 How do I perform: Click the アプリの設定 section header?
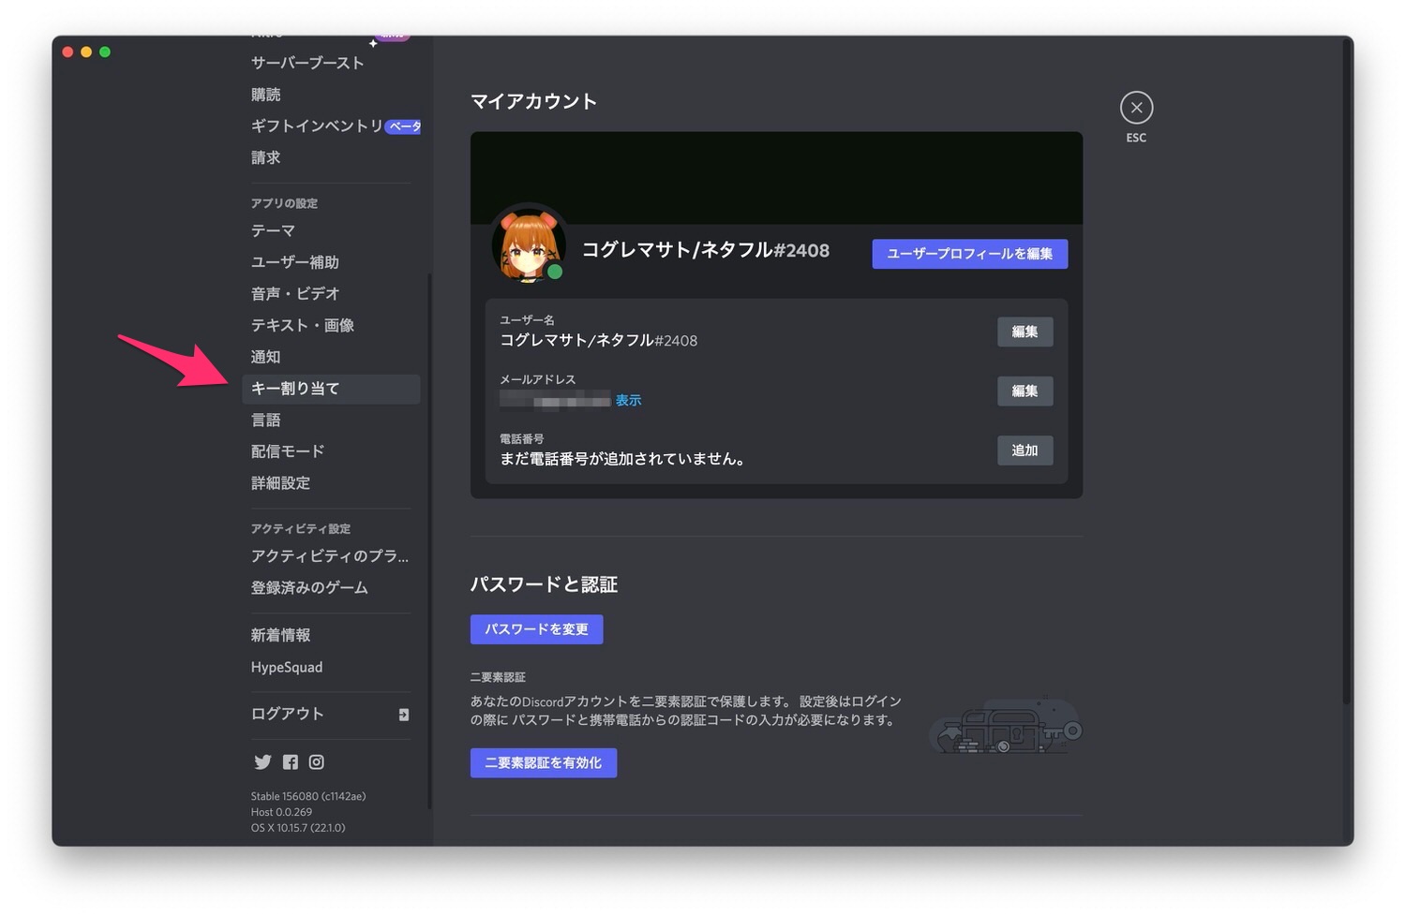(x=284, y=203)
